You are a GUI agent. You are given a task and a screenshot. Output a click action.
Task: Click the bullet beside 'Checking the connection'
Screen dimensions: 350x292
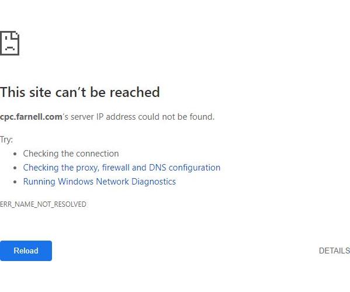click(15, 154)
